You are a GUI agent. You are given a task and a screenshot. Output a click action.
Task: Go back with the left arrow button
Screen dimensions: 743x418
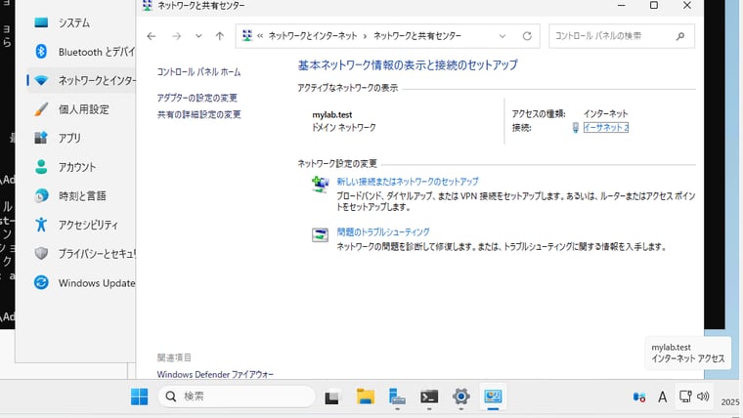[152, 36]
